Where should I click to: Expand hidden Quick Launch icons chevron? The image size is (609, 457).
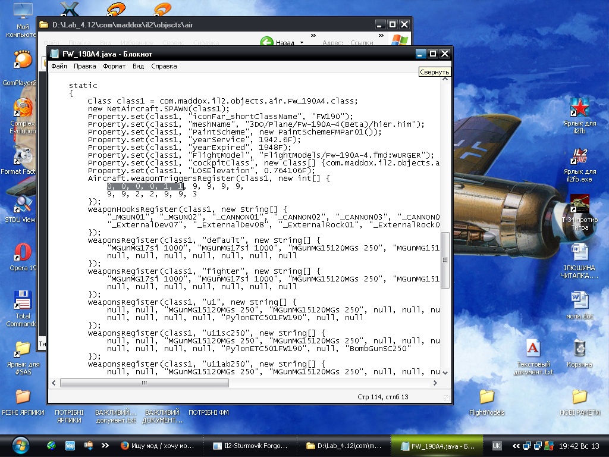pos(105,445)
